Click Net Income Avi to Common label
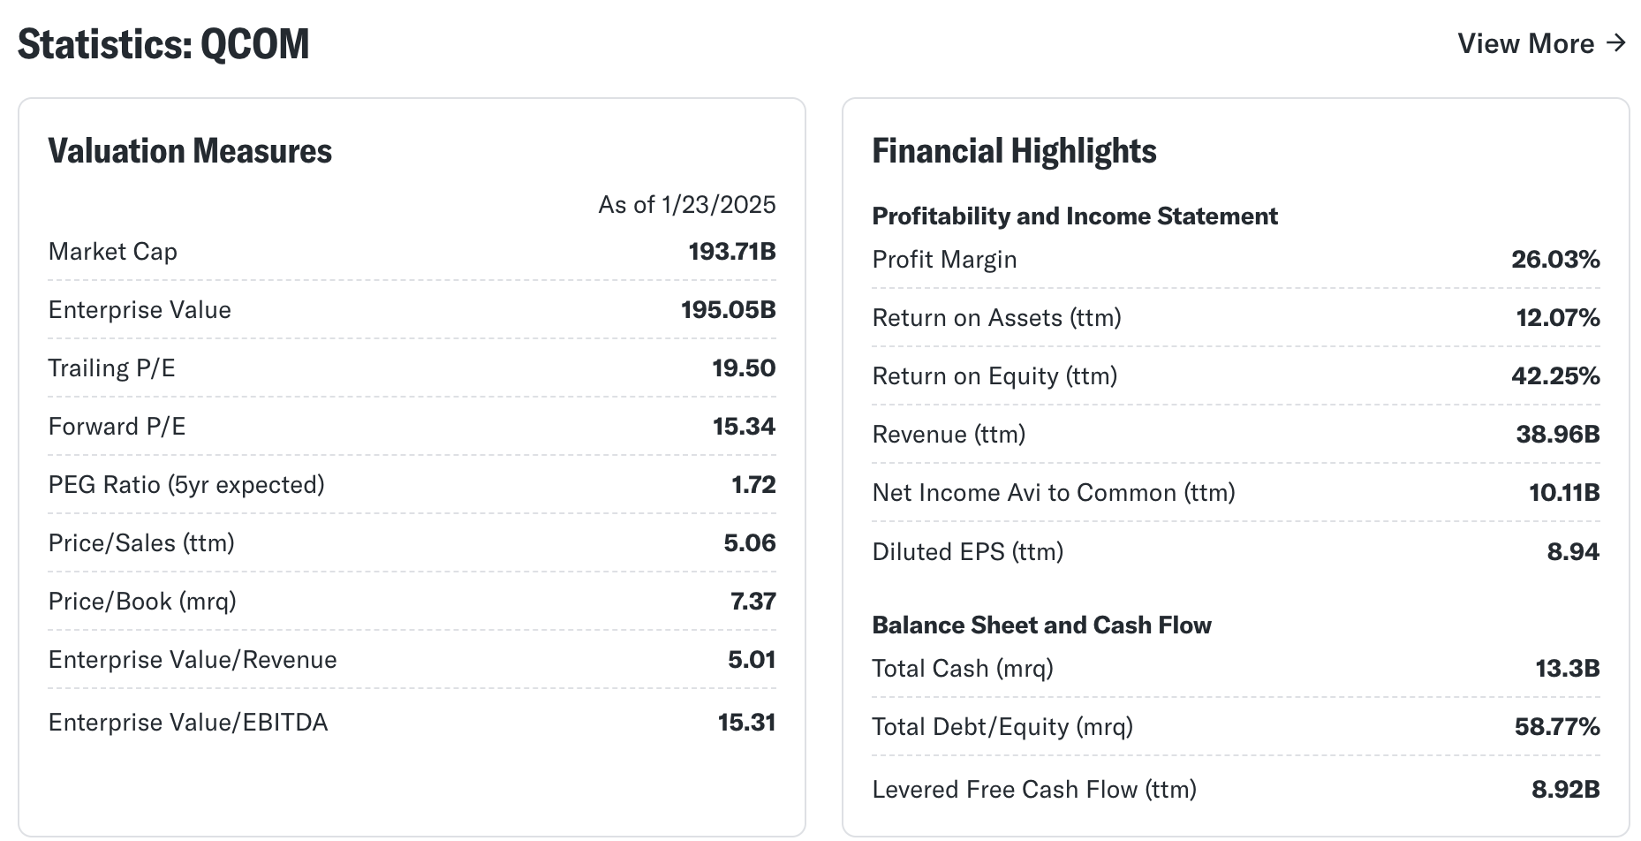 1054,493
